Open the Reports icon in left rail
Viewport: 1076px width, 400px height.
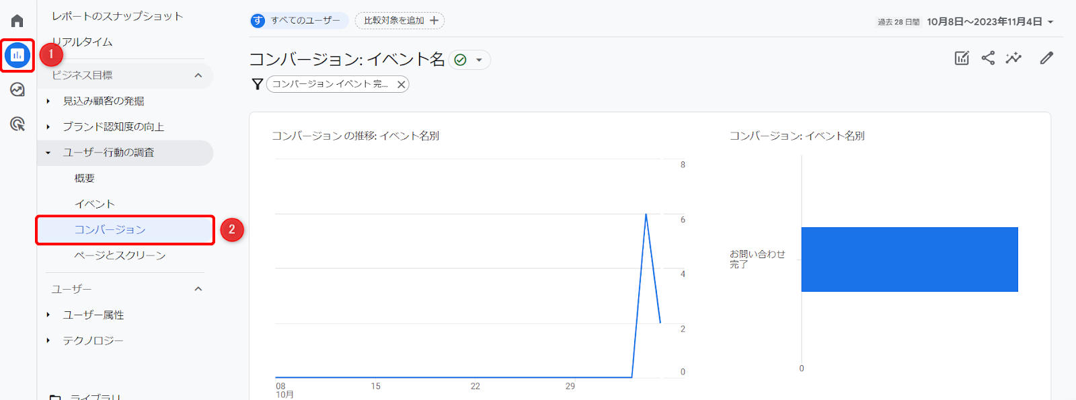(x=17, y=55)
